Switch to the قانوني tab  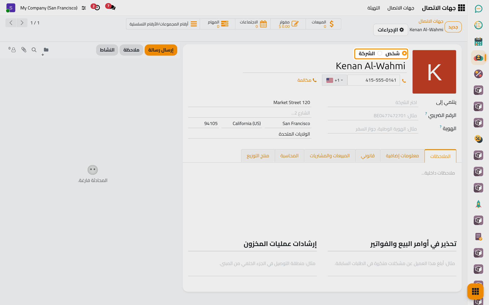click(x=368, y=156)
